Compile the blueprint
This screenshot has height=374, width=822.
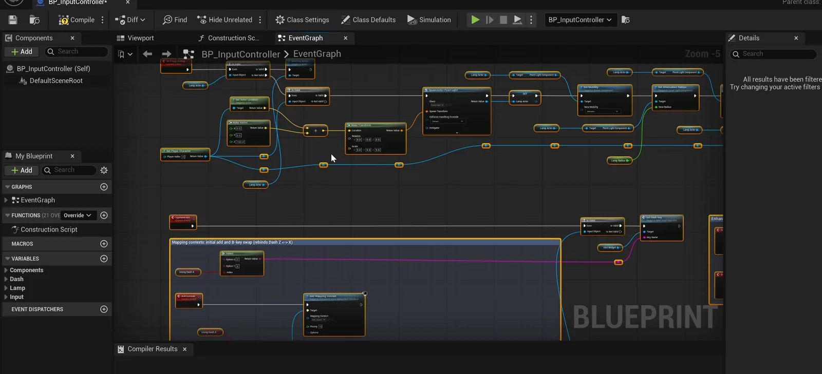[77, 20]
